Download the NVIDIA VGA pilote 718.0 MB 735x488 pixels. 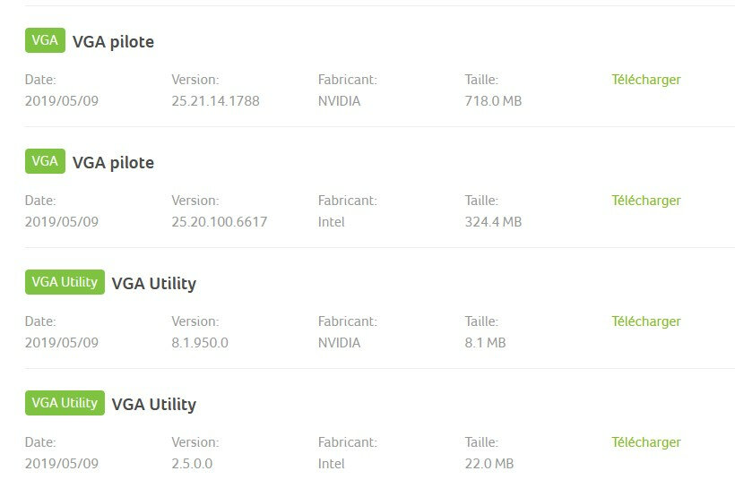pos(646,80)
